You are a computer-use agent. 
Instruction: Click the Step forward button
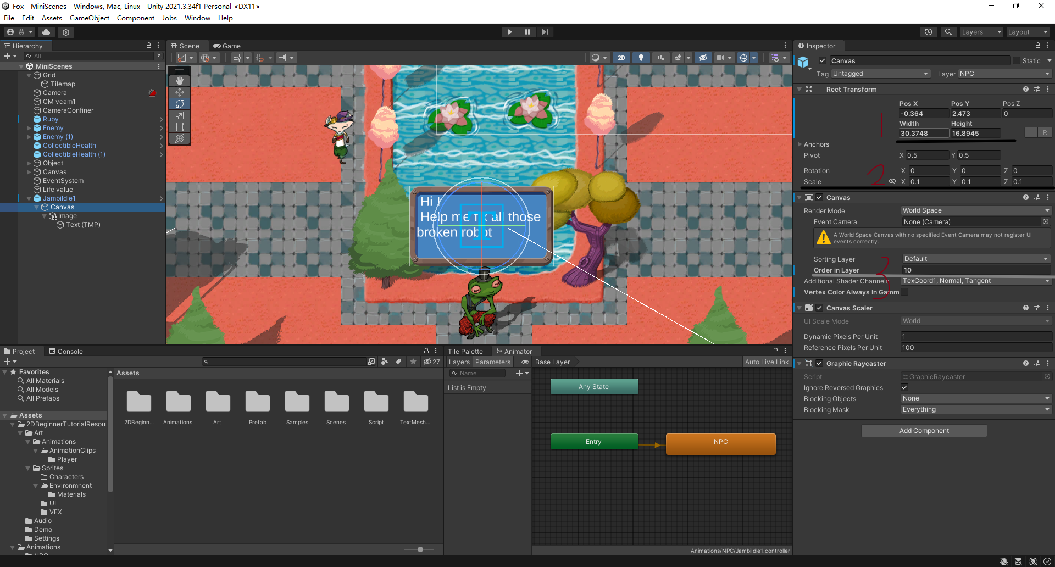point(545,32)
